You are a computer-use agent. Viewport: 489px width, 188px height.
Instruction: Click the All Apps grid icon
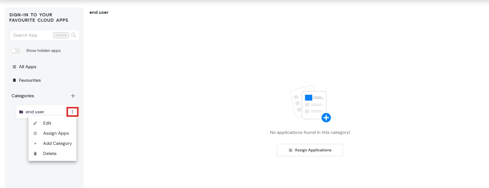click(x=14, y=67)
